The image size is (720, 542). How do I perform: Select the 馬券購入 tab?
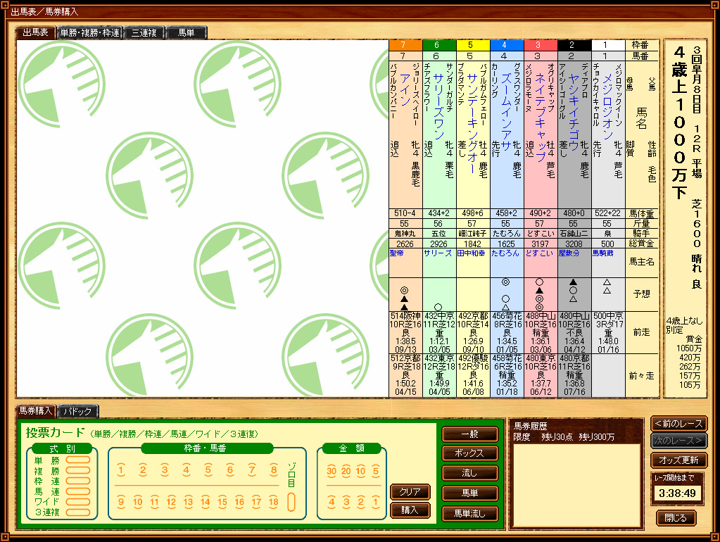pyautogui.click(x=36, y=410)
